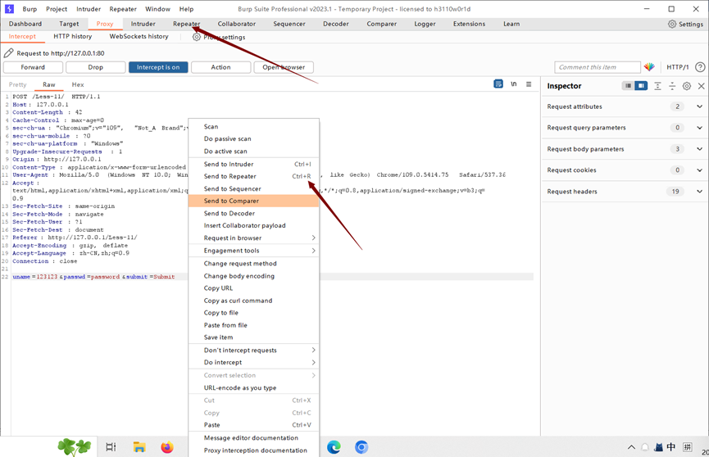This screenshot has width=709, height=457.
Task: Show hidden system tray icons chevron
Action: point(631,447)
